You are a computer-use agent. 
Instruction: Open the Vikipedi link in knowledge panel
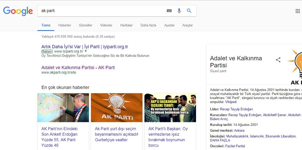231,102
